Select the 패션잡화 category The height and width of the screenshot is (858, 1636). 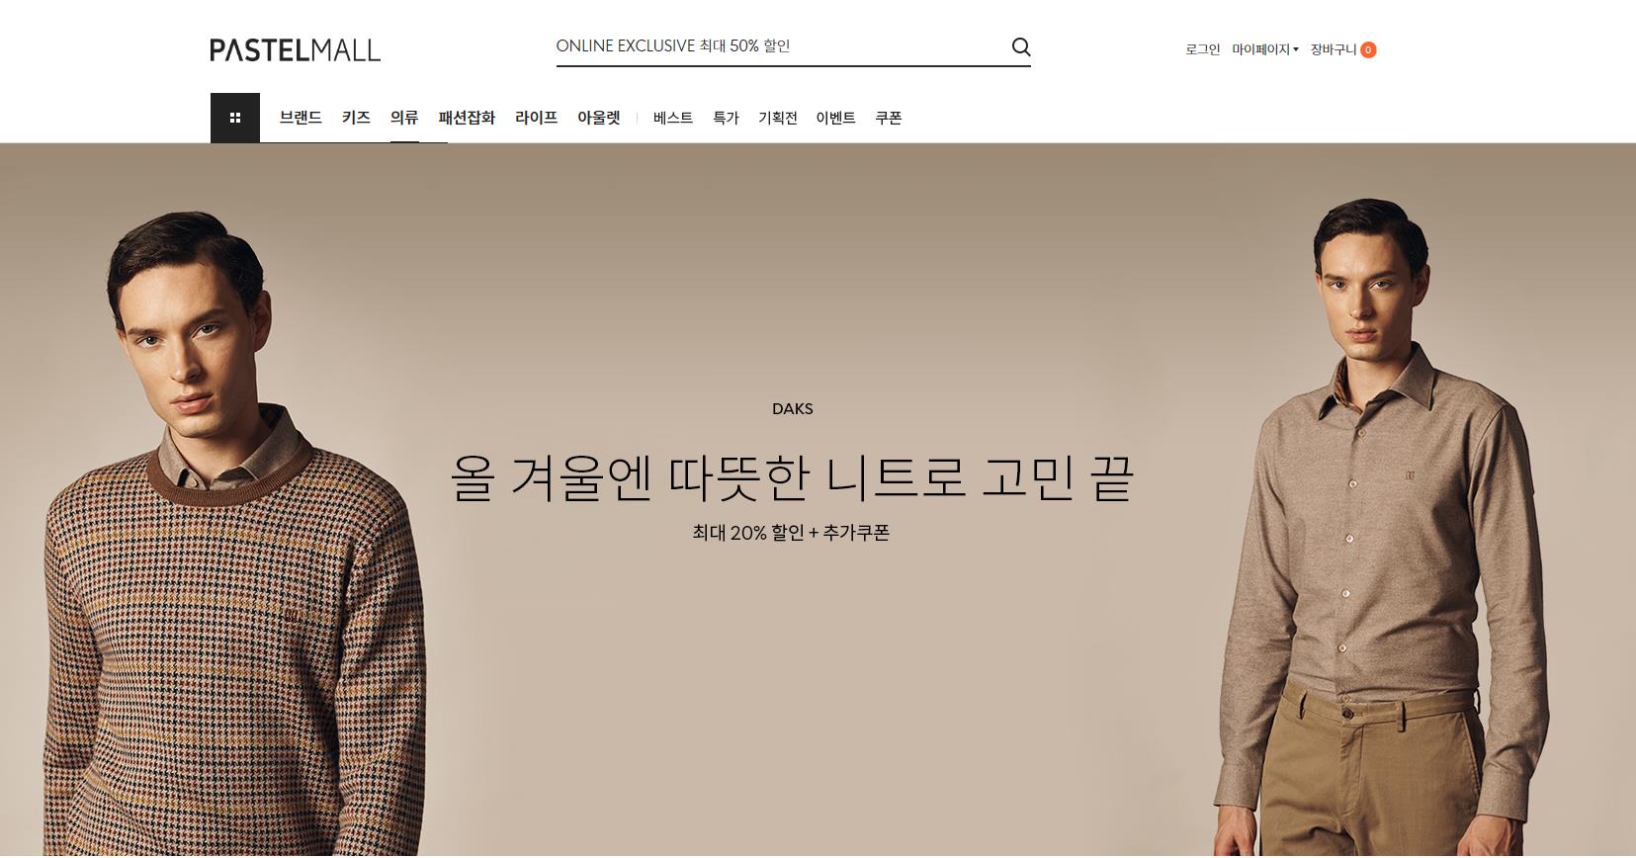467,118
